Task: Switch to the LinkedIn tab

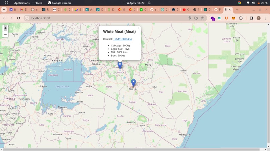Action: (12, 10)
